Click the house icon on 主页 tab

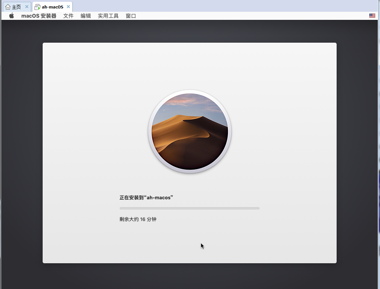tap(8, 7)
